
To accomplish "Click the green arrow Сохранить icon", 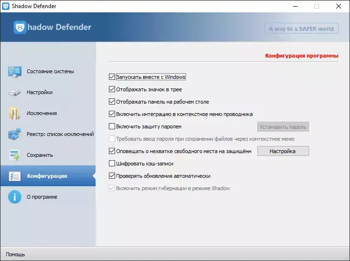I will pyautogui.click(x=15, y=155).
